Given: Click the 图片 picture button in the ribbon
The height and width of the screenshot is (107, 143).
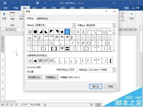Looking at the screenshot, I should point(21,16).
